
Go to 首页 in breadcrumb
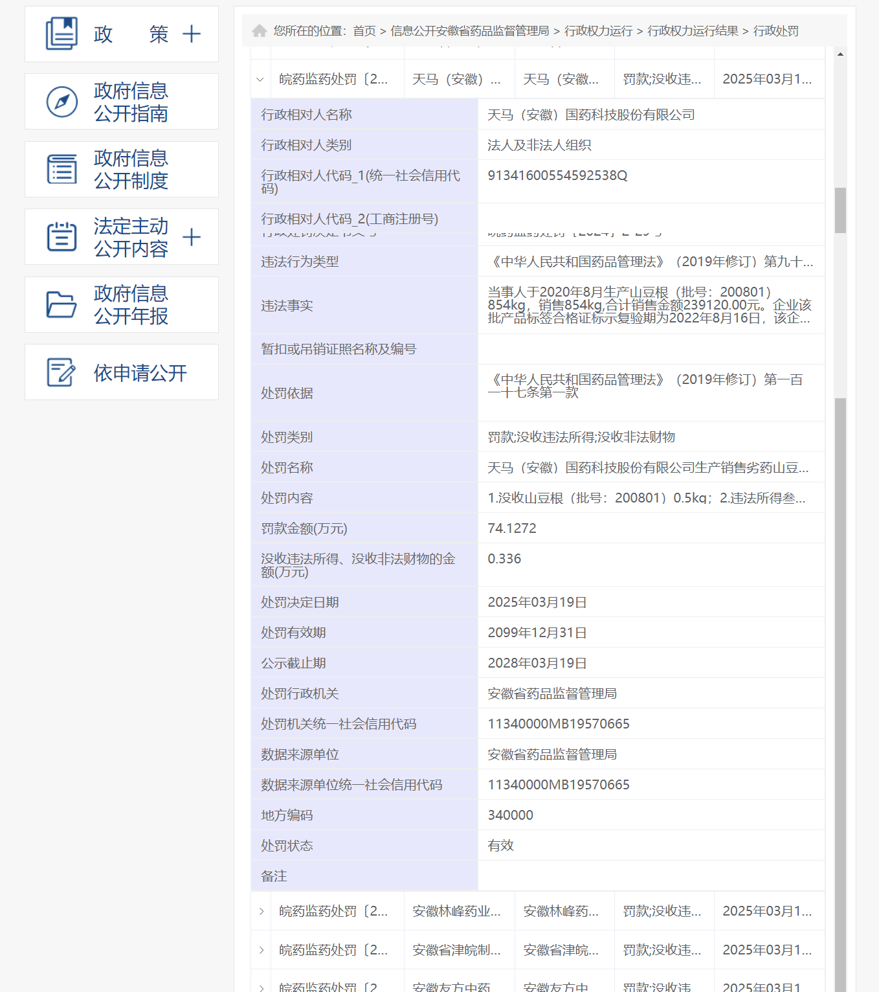[x=364, y=31]
